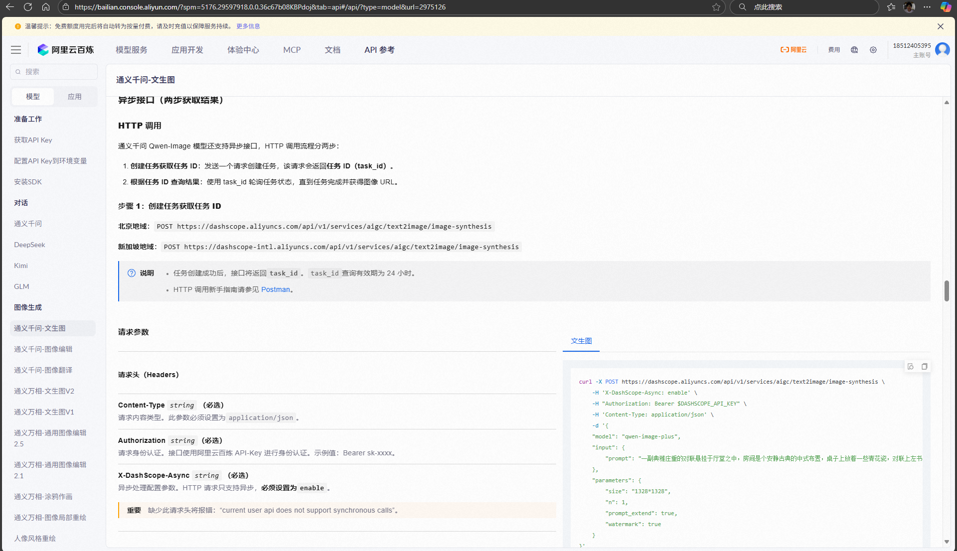Toggle the code theme icon
This screenshot has height=551, width=957.
click(911, 367)
